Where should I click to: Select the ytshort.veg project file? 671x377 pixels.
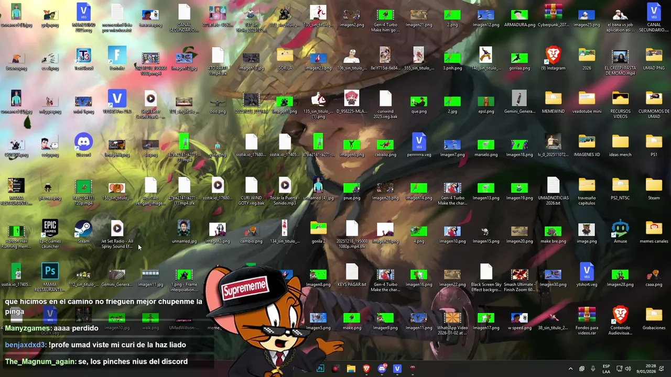point(587,275)
